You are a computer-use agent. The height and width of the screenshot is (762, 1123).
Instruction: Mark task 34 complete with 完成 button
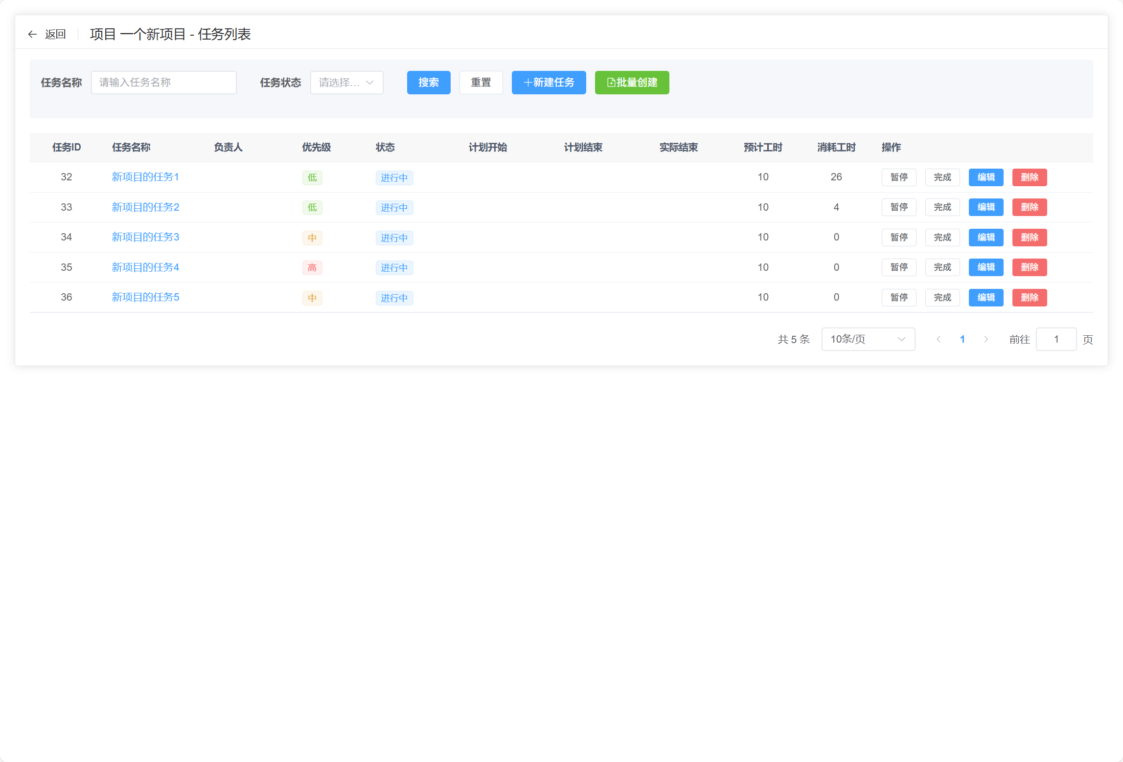[942, 237]
